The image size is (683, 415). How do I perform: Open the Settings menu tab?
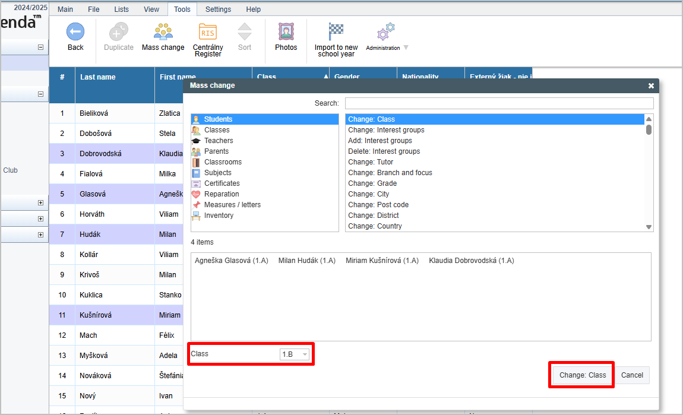pyautogui.click(x=218, y=9)
